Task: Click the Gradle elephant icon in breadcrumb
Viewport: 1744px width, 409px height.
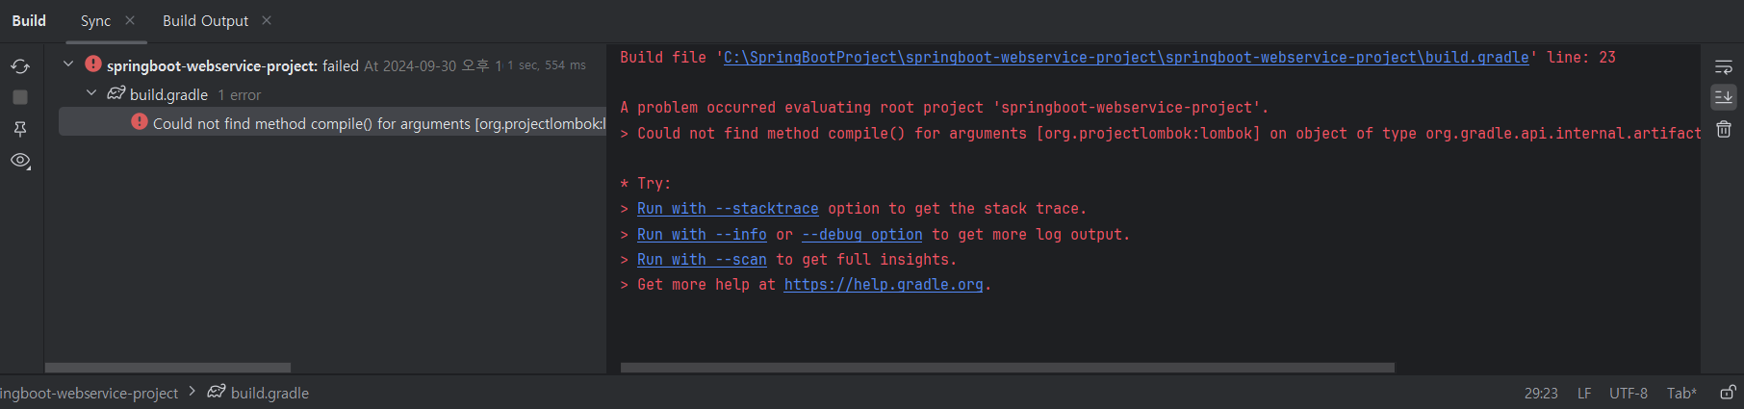Action: [217, 392]
